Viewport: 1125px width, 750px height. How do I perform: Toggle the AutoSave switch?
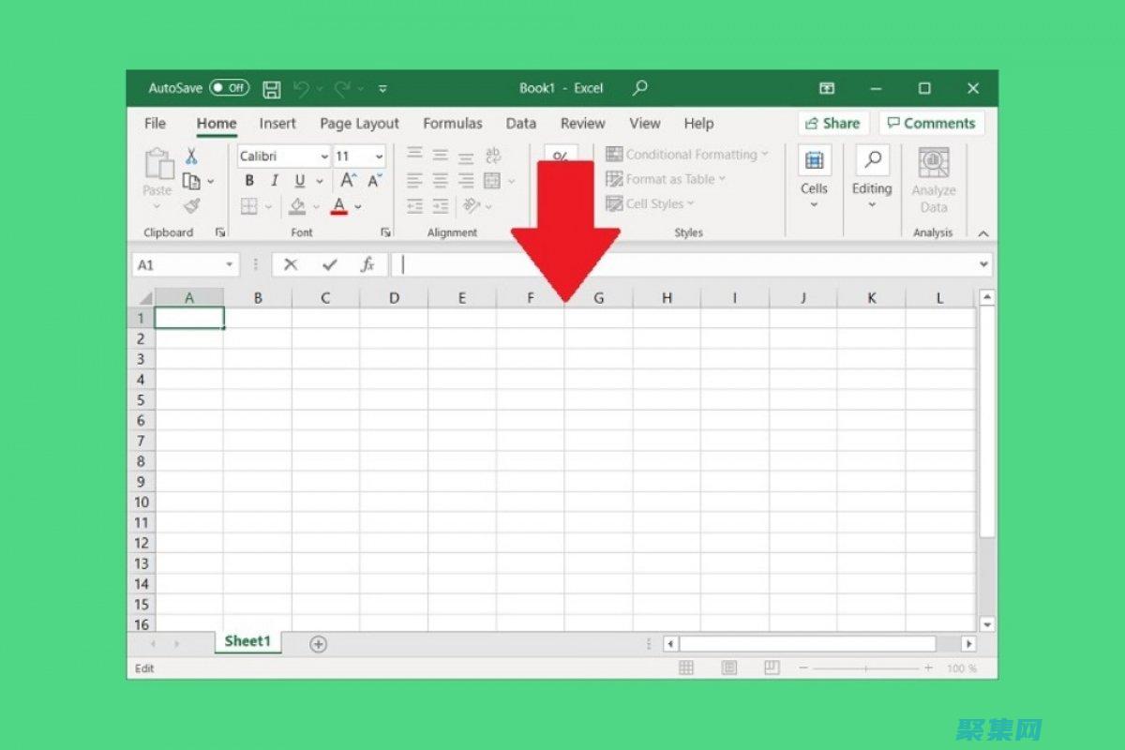[229, 88]
